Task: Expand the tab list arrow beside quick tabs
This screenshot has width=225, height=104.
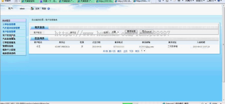Action: point(19,1)
